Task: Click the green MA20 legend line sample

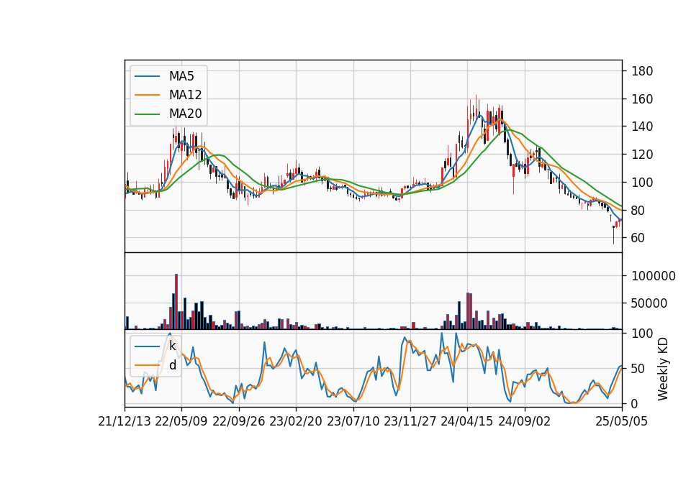Action: click(x=147, y=114)
